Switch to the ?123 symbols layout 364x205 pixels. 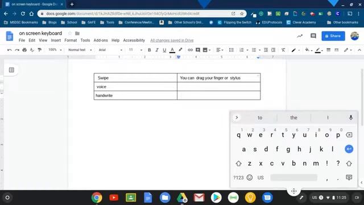238,178
